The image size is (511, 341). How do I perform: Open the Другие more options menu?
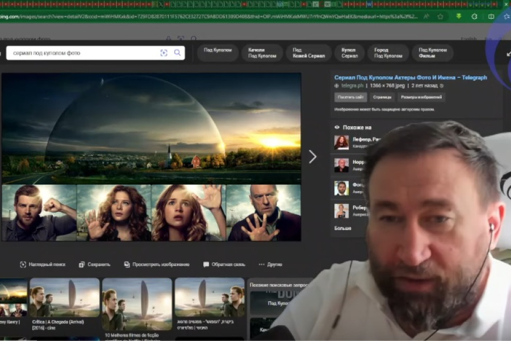(x=270, y=264)
